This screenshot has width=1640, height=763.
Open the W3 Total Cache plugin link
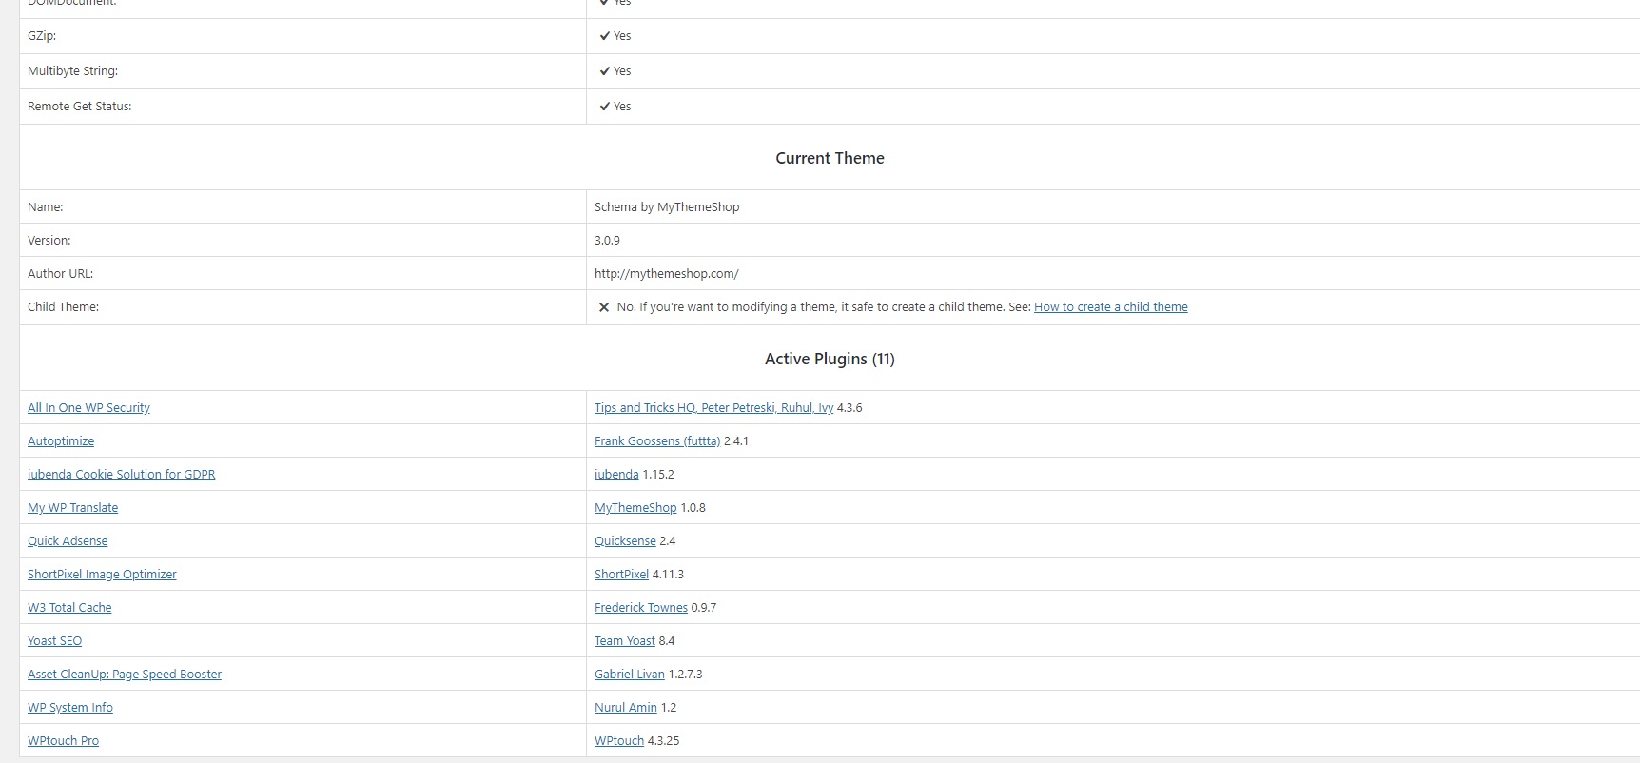point(69,608)
